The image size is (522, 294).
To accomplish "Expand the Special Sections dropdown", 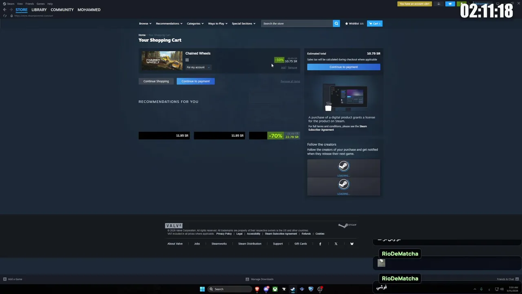I will click(243, 23).
